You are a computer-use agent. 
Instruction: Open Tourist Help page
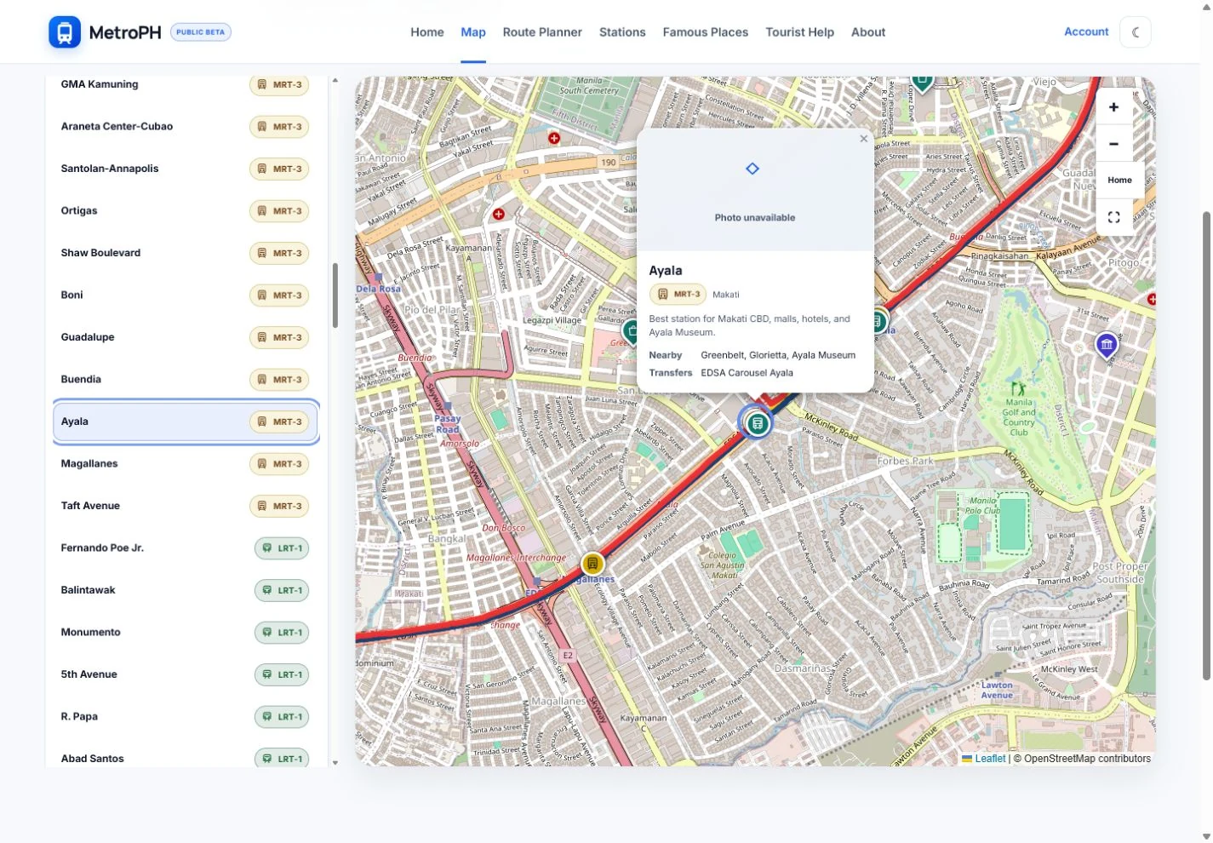pos(799,32)
